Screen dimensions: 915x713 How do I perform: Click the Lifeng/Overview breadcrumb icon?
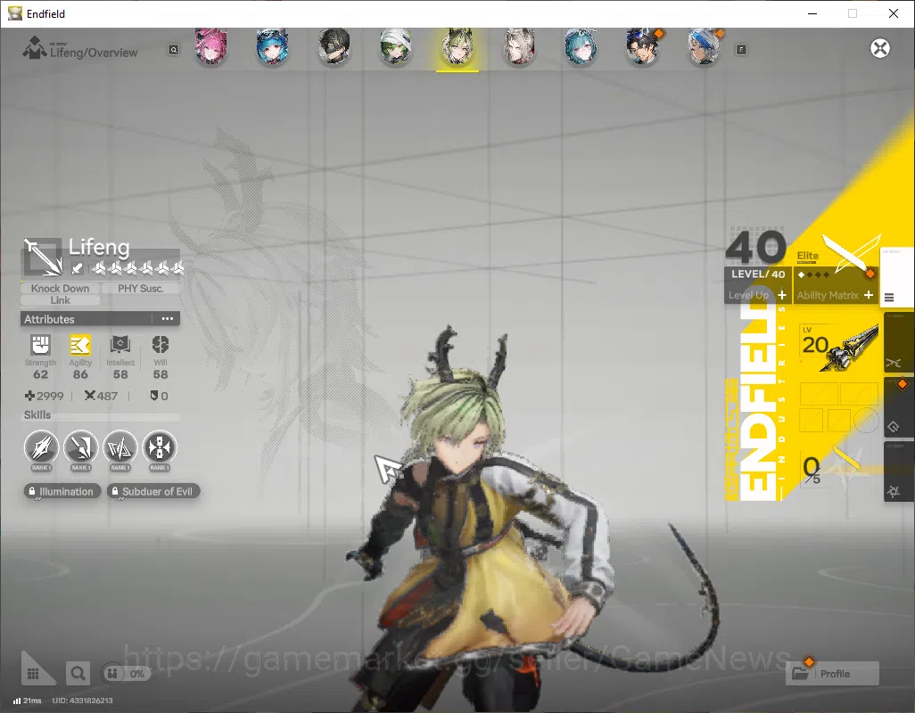point(34,48)
